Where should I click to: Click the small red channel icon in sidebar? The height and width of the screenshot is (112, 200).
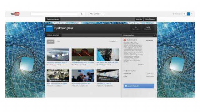pos(125,40)
